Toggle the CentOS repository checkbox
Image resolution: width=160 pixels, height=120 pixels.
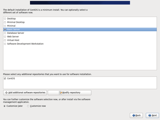(x=5, y=78)
